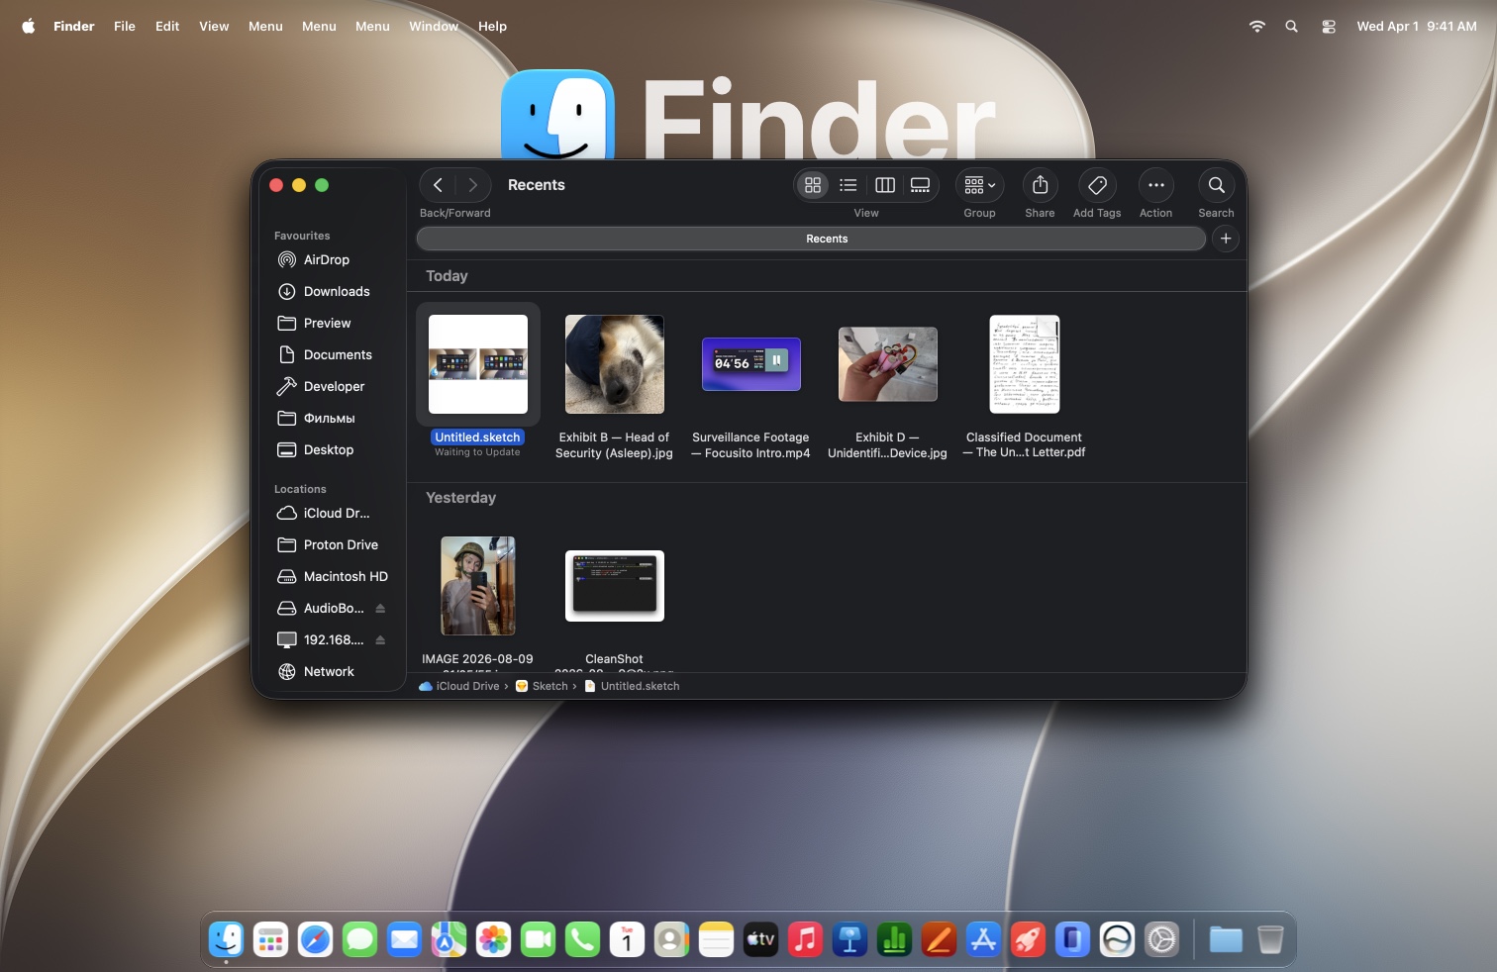This screenshot has height=972, width=1497.
Task: Select Macintosh HD in the sidebar
Action: point(333,576)
